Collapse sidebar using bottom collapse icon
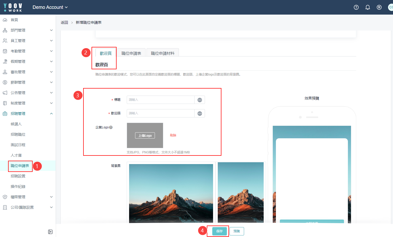The width and height of the screenshot is (393, 237). pyautogui.click(x=50, y=232)
